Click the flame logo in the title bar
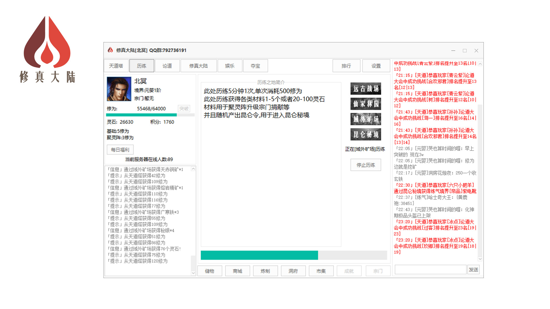This screenshot has height=309, width=550. tap(110, 50)
